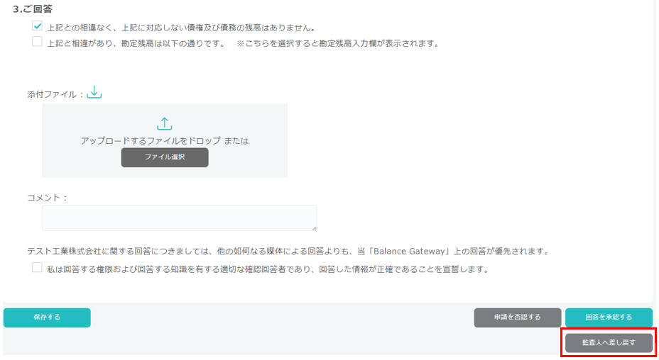Viewport: 659px width, 360px height.
Task: Click the 回答を承認する button
Action: [609, 317]
